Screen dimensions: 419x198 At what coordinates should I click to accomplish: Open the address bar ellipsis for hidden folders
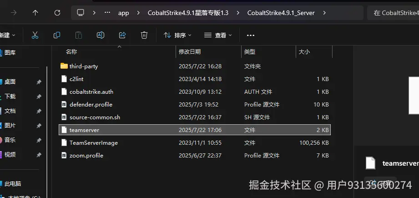tap(107, 13)
